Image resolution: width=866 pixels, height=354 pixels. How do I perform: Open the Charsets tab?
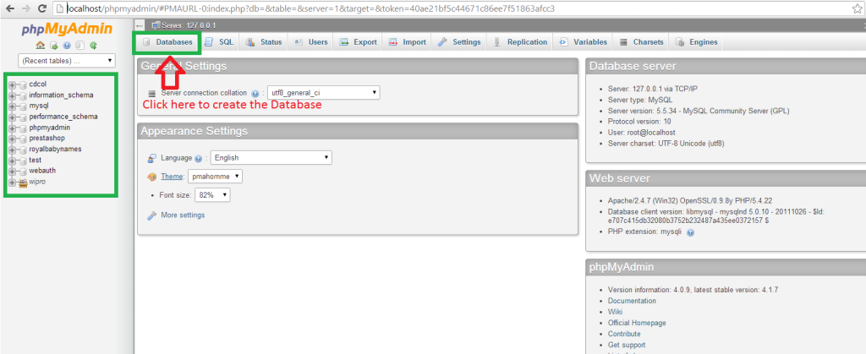coord(641,42)
